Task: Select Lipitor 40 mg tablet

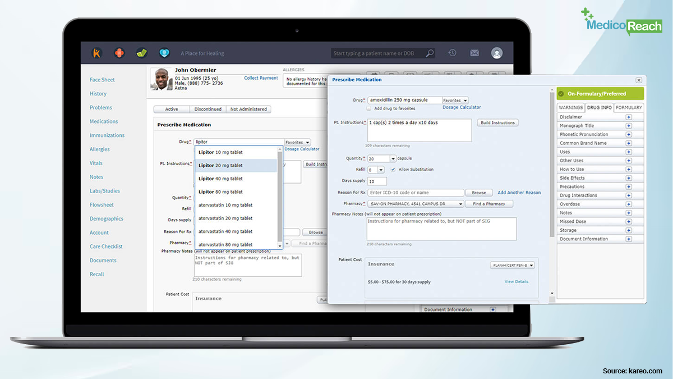Action: click(x=236, y=179)
